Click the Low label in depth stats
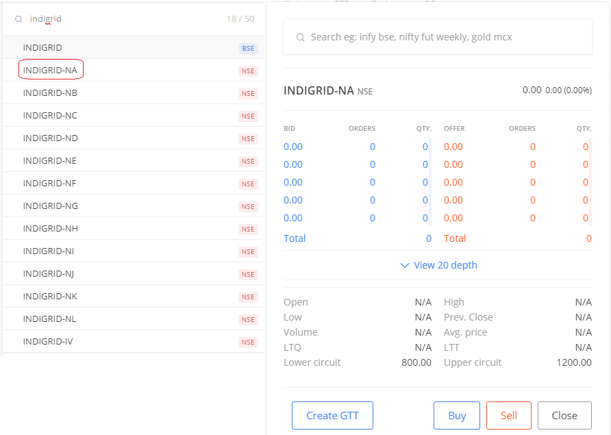Image resolution: width=611 pixels, height=435 pixels. coord(292,317)
